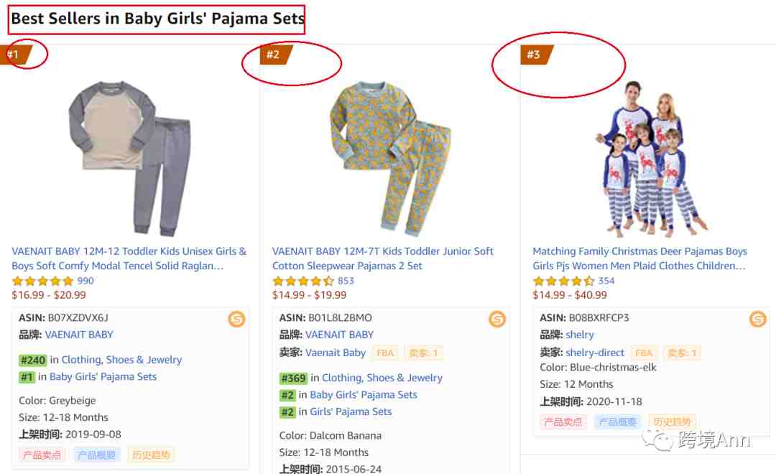The width and height of the screenshot is (776, 474).
Task: Open the banana print pajama product image
Action: pos(391,158)
